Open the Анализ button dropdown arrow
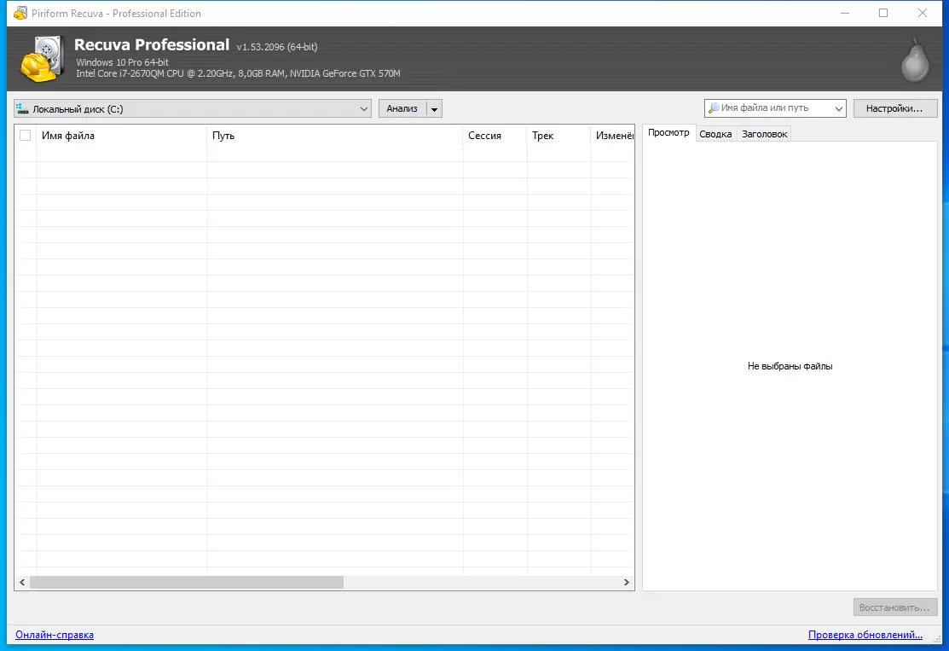 click(434, 109)
